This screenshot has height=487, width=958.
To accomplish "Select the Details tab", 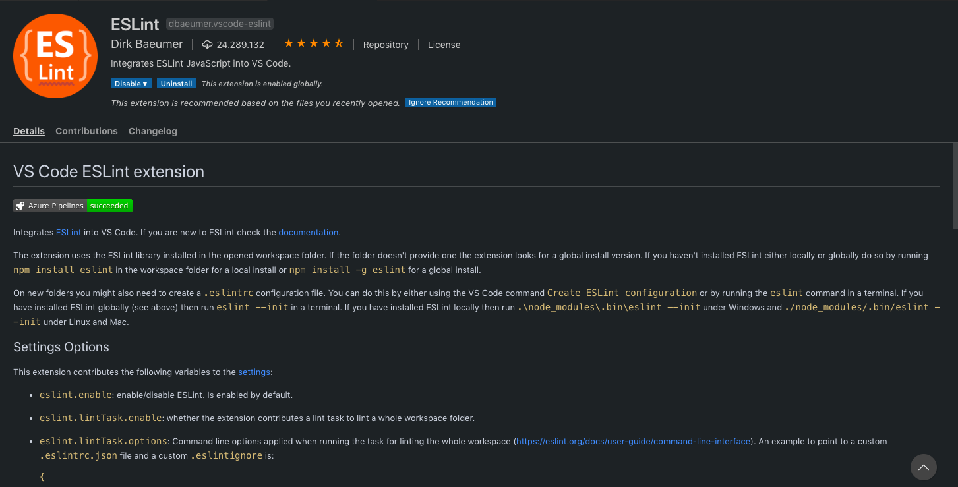I will (x=29, y=130).
